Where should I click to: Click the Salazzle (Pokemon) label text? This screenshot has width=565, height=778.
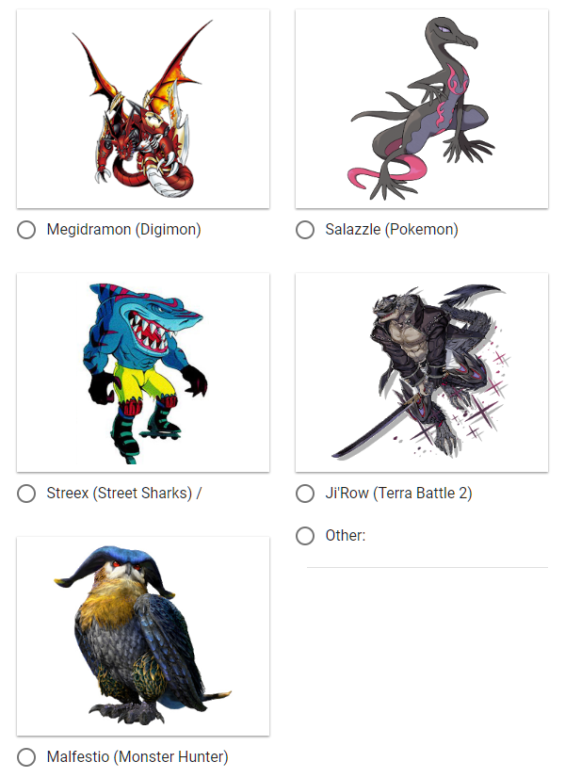(x=392, y=230)
